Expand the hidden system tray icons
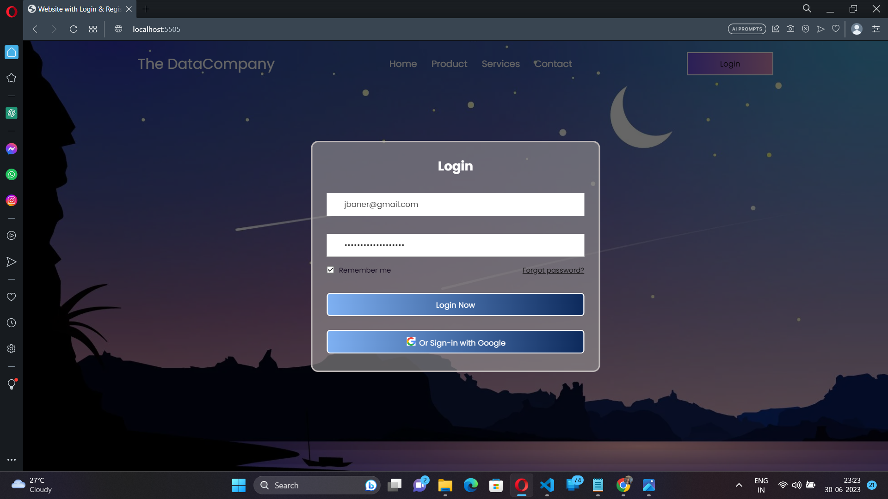The width and height of the screenshot is (888, 499). [738, 485]
